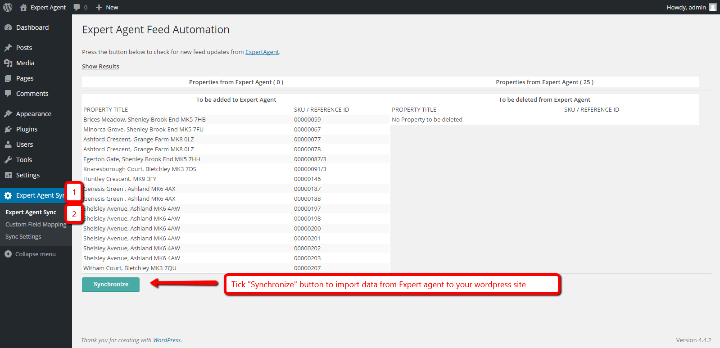Go to the Users menu
This screenshot has height=348, width=720.
[24, 145]
